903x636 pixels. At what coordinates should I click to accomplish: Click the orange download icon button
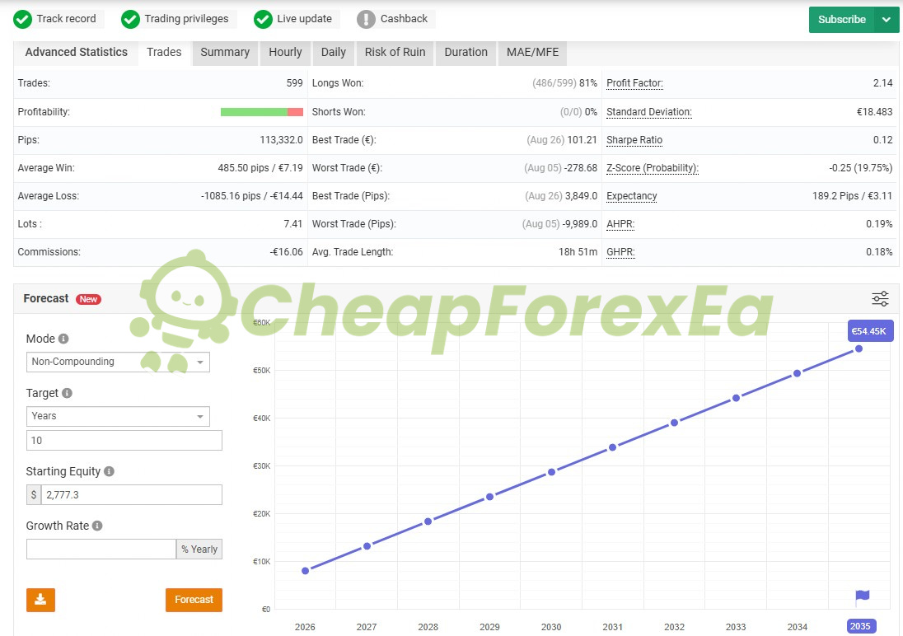click(40, 600)
